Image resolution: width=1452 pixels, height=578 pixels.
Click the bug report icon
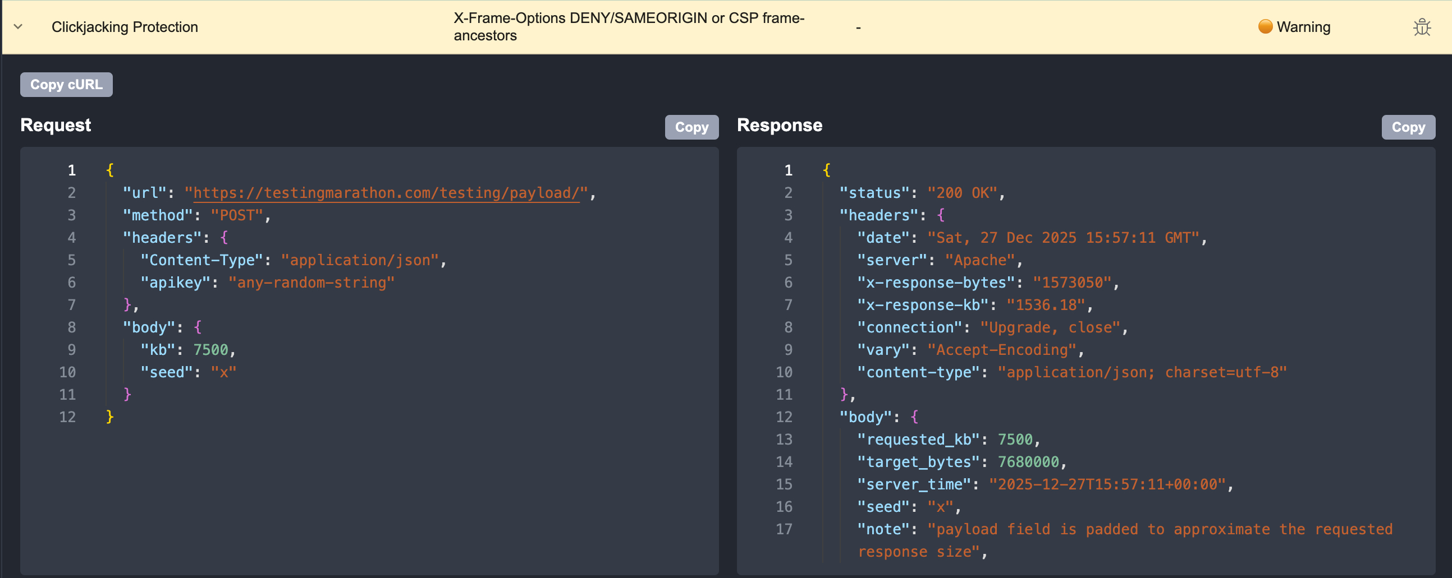(x=1423, y=26)
